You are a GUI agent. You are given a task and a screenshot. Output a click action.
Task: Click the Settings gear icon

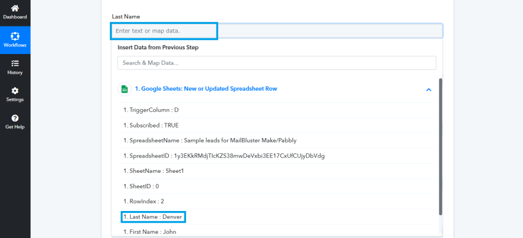(x=15, y=91)
